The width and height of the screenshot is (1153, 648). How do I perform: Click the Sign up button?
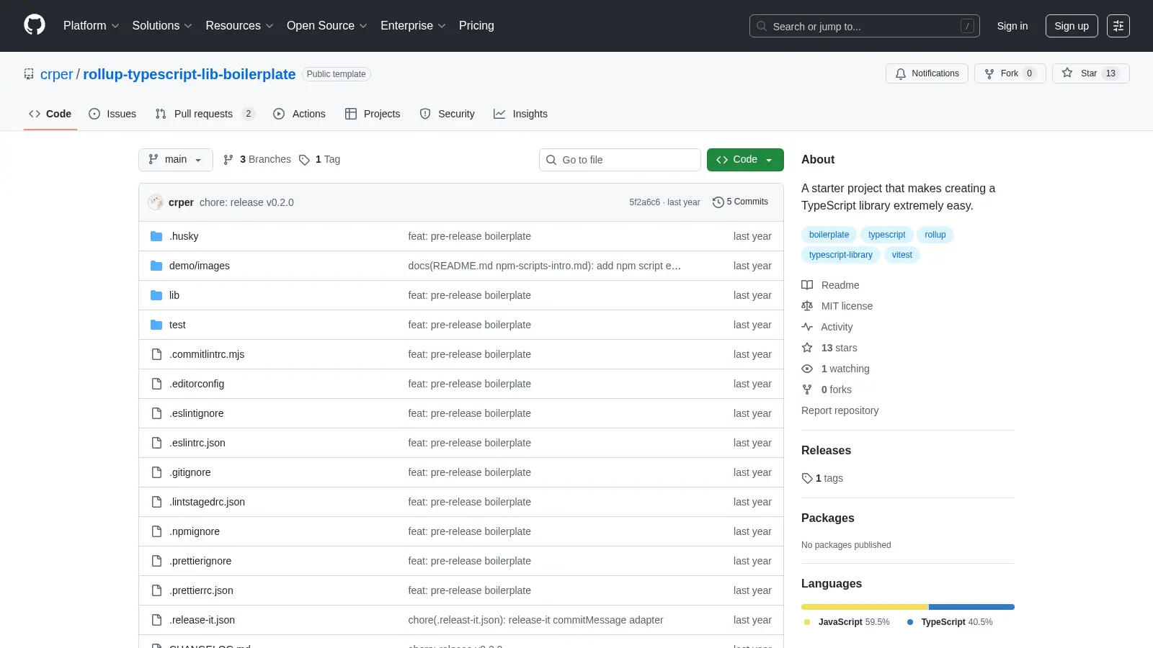1072,26
